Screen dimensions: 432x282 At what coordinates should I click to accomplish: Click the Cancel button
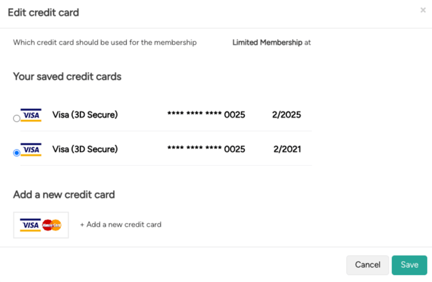(x=367, y=265)
